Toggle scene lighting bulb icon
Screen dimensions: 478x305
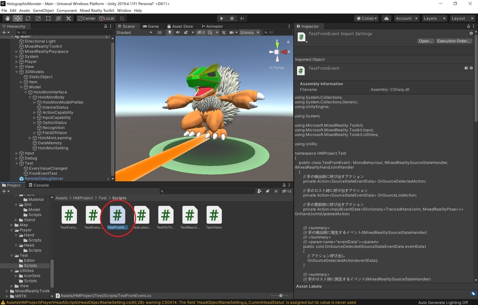pyautogui.click(x=170, y=33)
